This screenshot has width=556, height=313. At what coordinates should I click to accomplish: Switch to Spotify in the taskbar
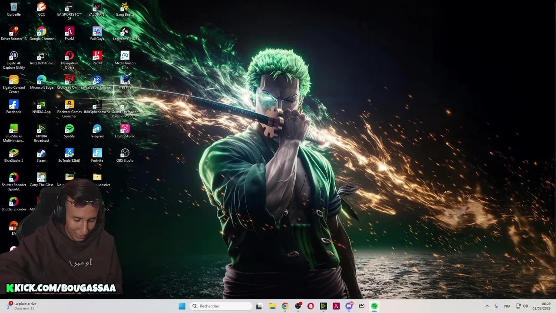[374, 306]
